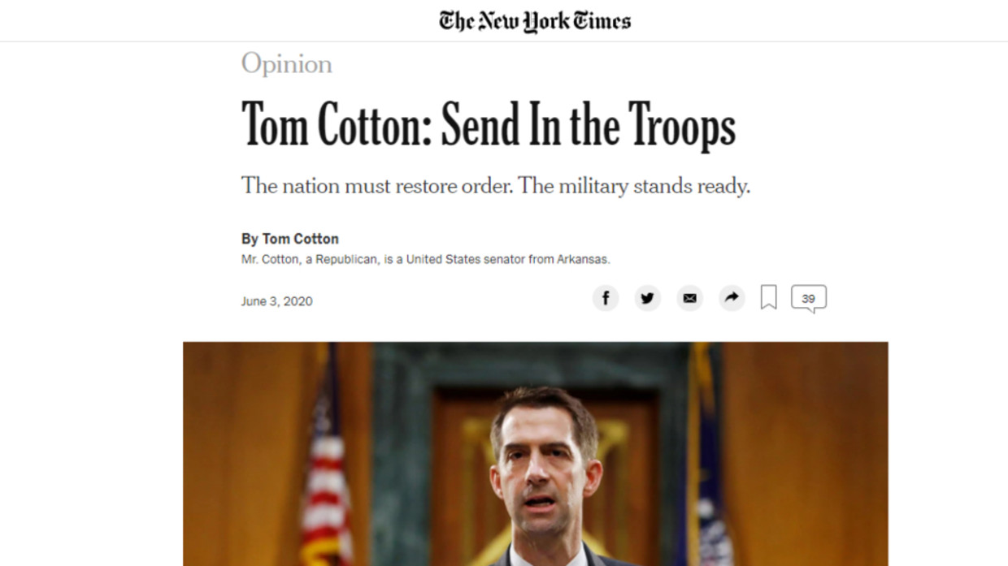
Task: Click the subheadline about restoring order
Action: (495, 186)
